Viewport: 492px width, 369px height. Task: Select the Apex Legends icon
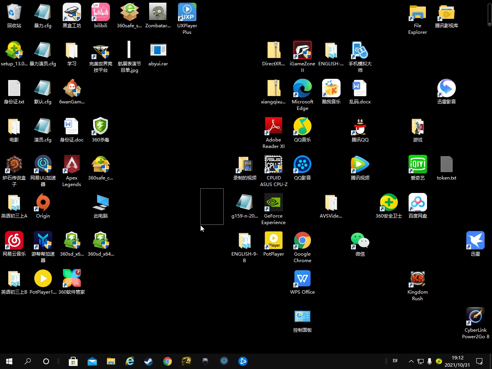pos(72,171)
